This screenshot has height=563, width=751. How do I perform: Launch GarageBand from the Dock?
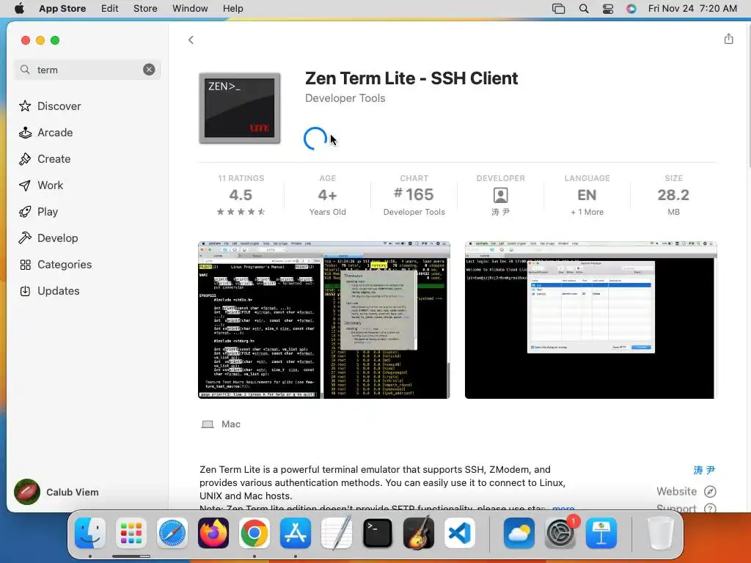419,533
